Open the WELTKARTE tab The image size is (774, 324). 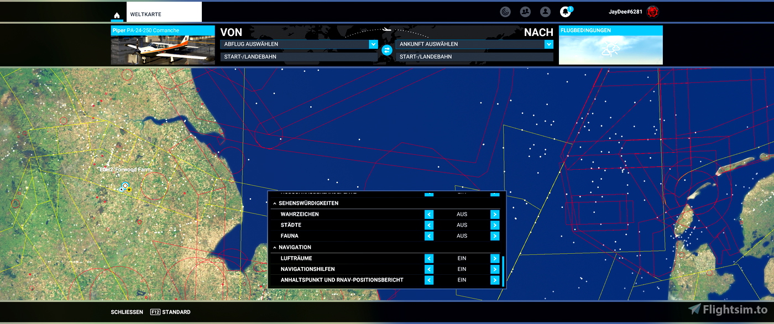click(x=164, y=12)
